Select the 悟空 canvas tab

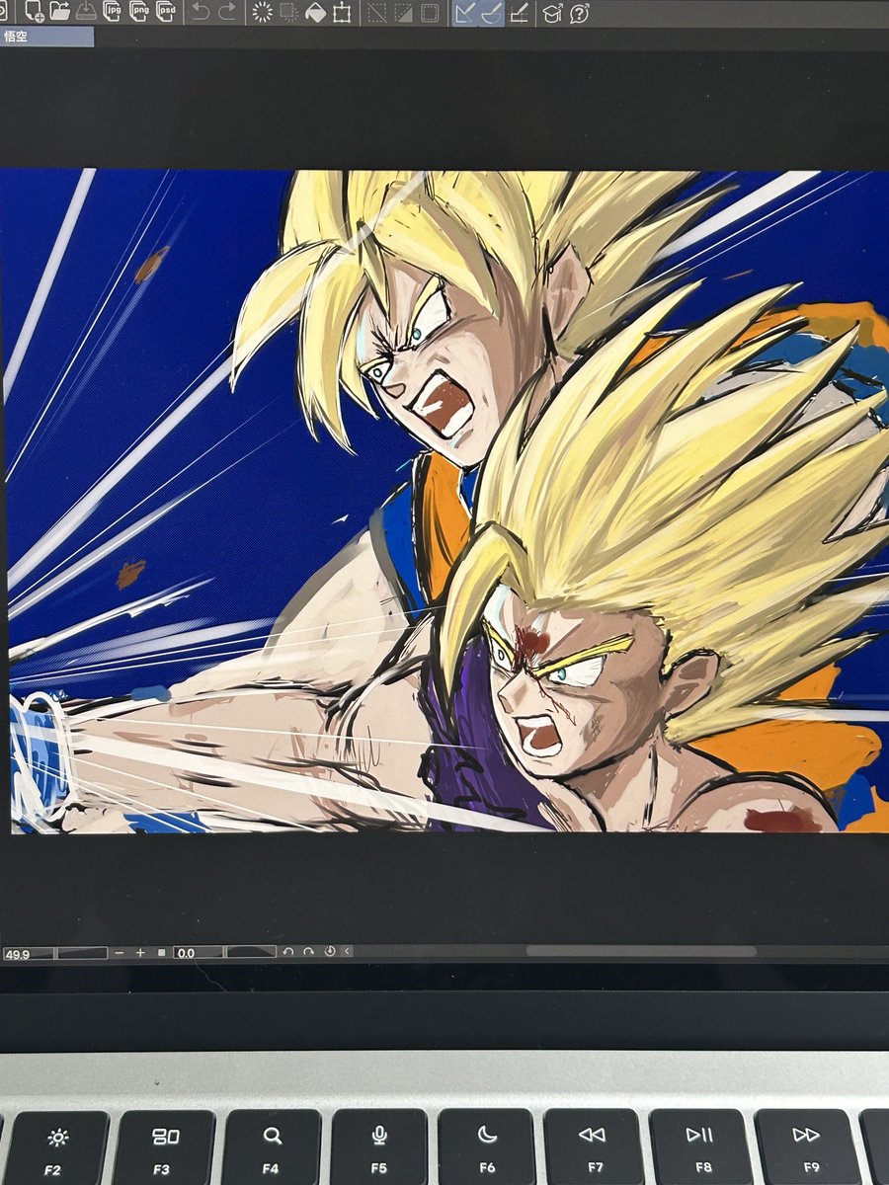point(47,37)
